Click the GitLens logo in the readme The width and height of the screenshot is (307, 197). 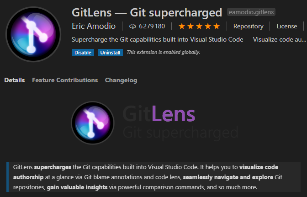[93, 123]
